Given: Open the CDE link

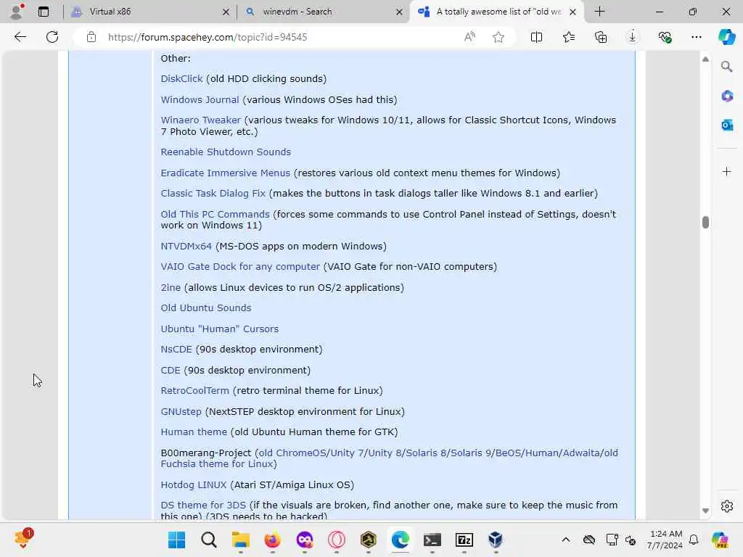Looking at the screenshot, I should coord(170,370).
